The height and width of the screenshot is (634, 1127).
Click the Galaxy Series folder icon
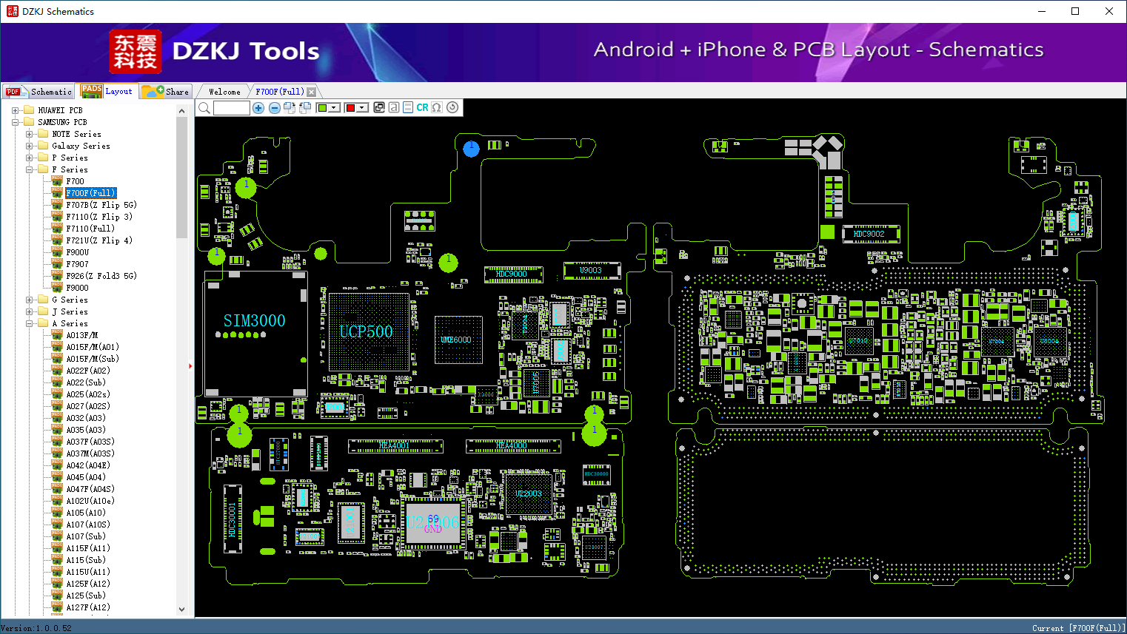click(43, 146)
